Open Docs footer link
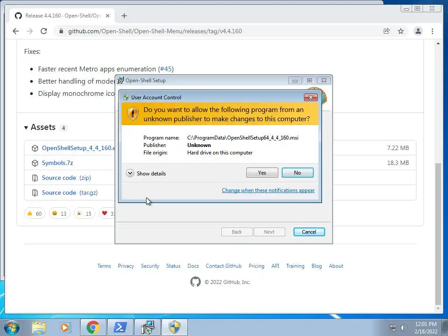The height and width of the screenshot is (336, 448). [x=193, y=266]
